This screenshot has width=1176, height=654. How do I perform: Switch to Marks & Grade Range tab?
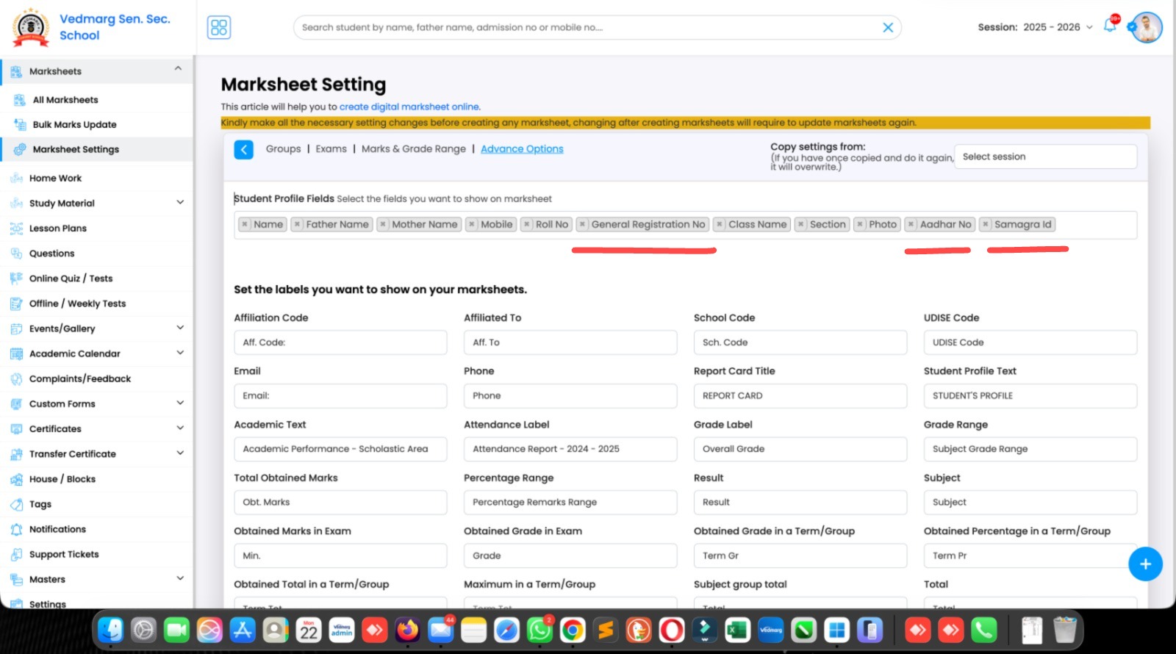pyautogui.click(x=414, y=148)
